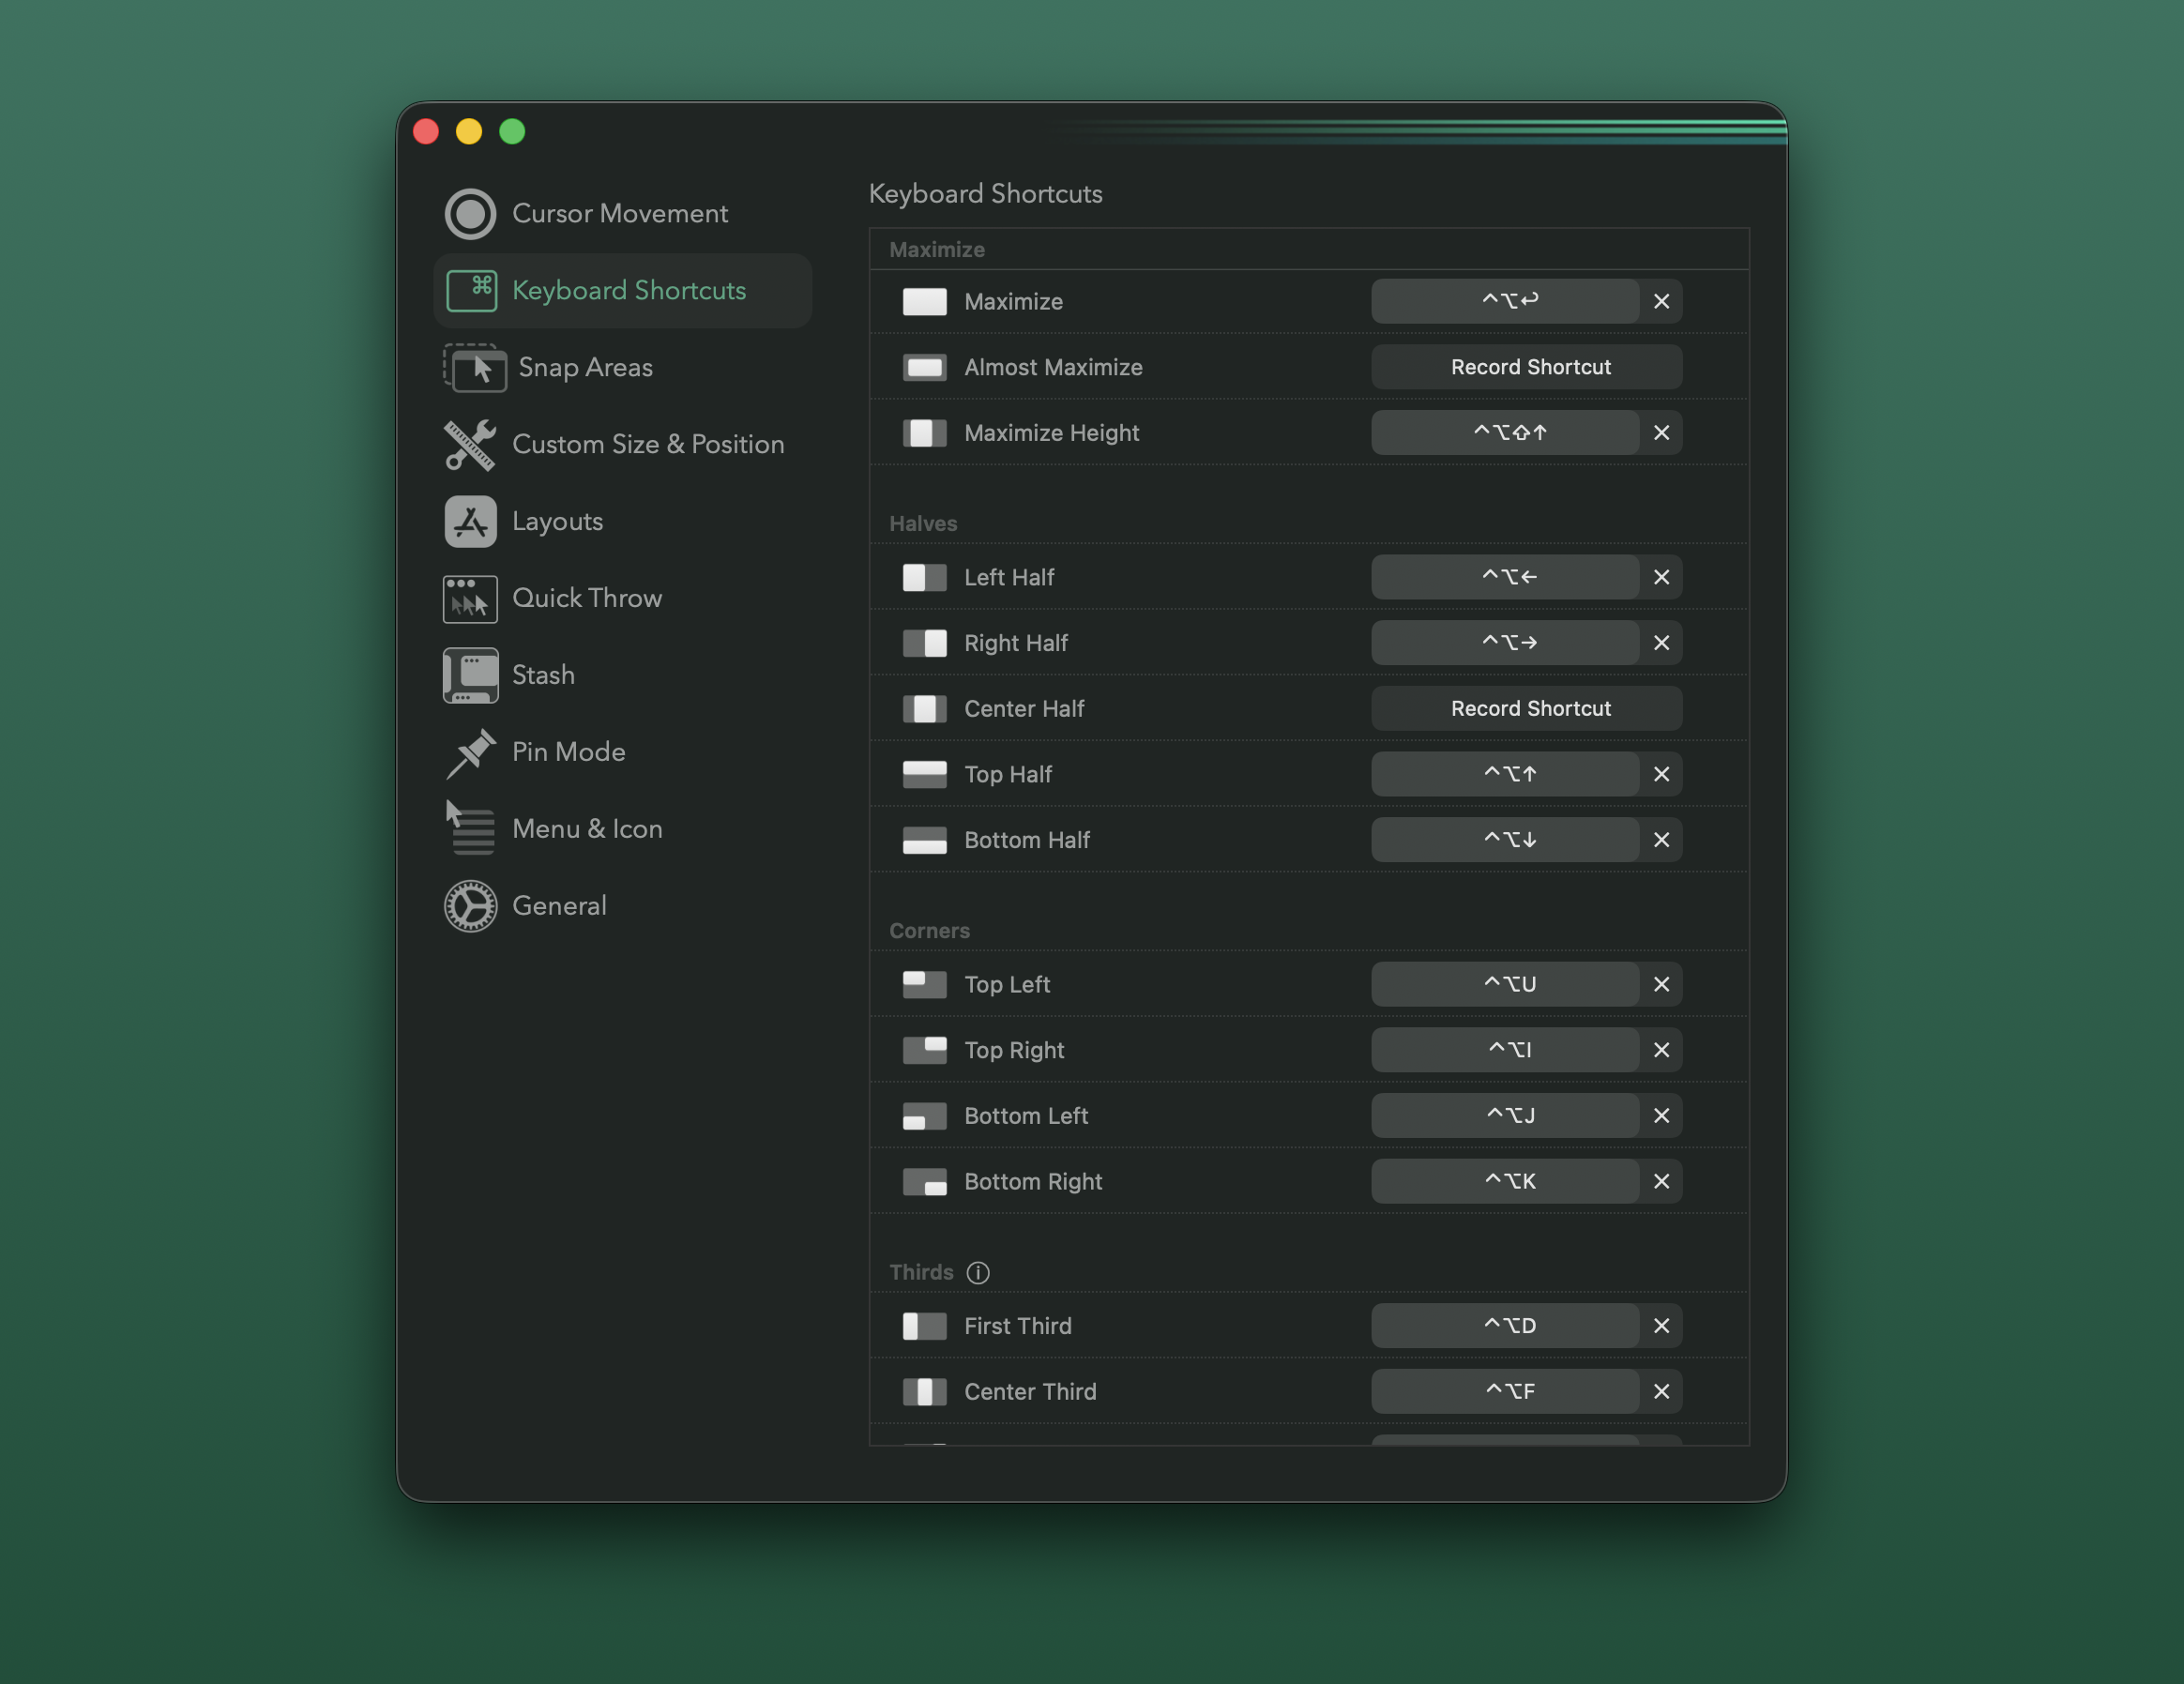Click the Center Half preview icon
The image size is (2184, 1684).
pos(924,709)
